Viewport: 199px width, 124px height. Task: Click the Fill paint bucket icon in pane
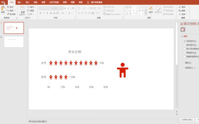[x=183, y=30]
